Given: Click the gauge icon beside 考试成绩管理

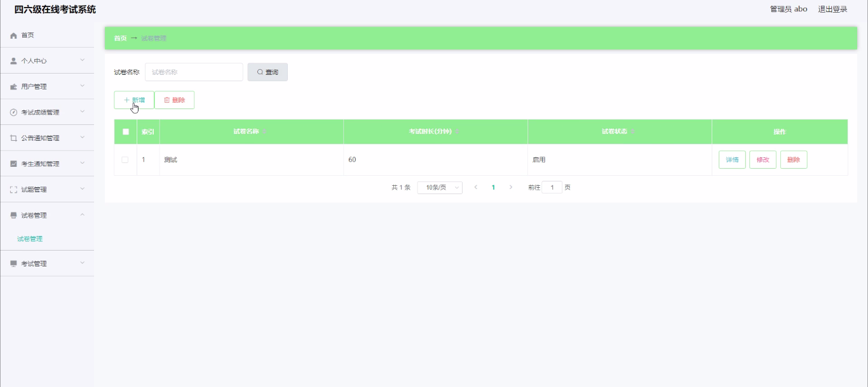Looking at the screenshot, I should 13,112.
